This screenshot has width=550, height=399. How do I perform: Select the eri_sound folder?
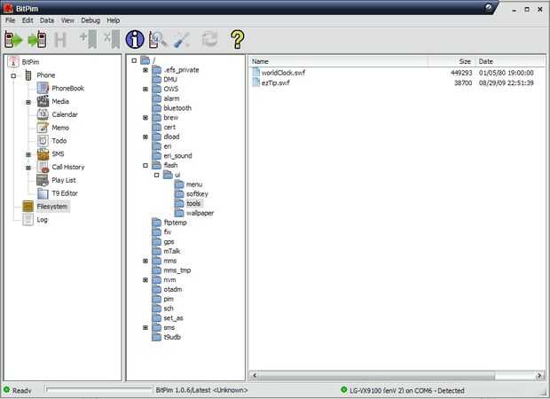pyautogui.click(x=177, y=156)
